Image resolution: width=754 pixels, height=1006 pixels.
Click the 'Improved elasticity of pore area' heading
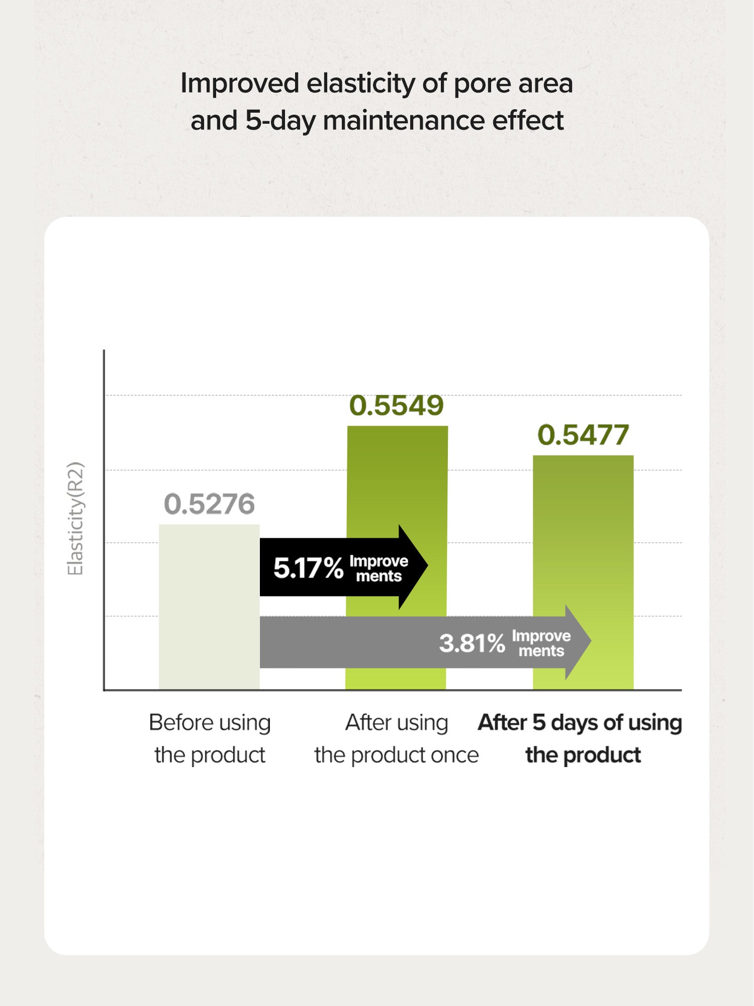(x=376, y=83)
